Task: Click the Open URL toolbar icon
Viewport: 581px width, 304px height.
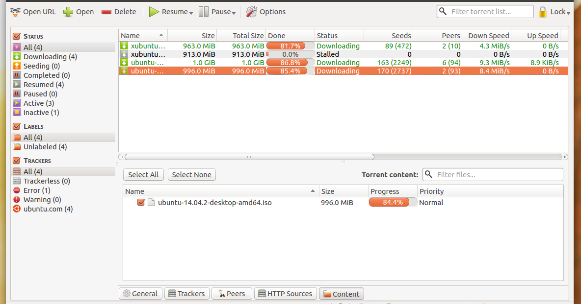Action: pos(15,11)
